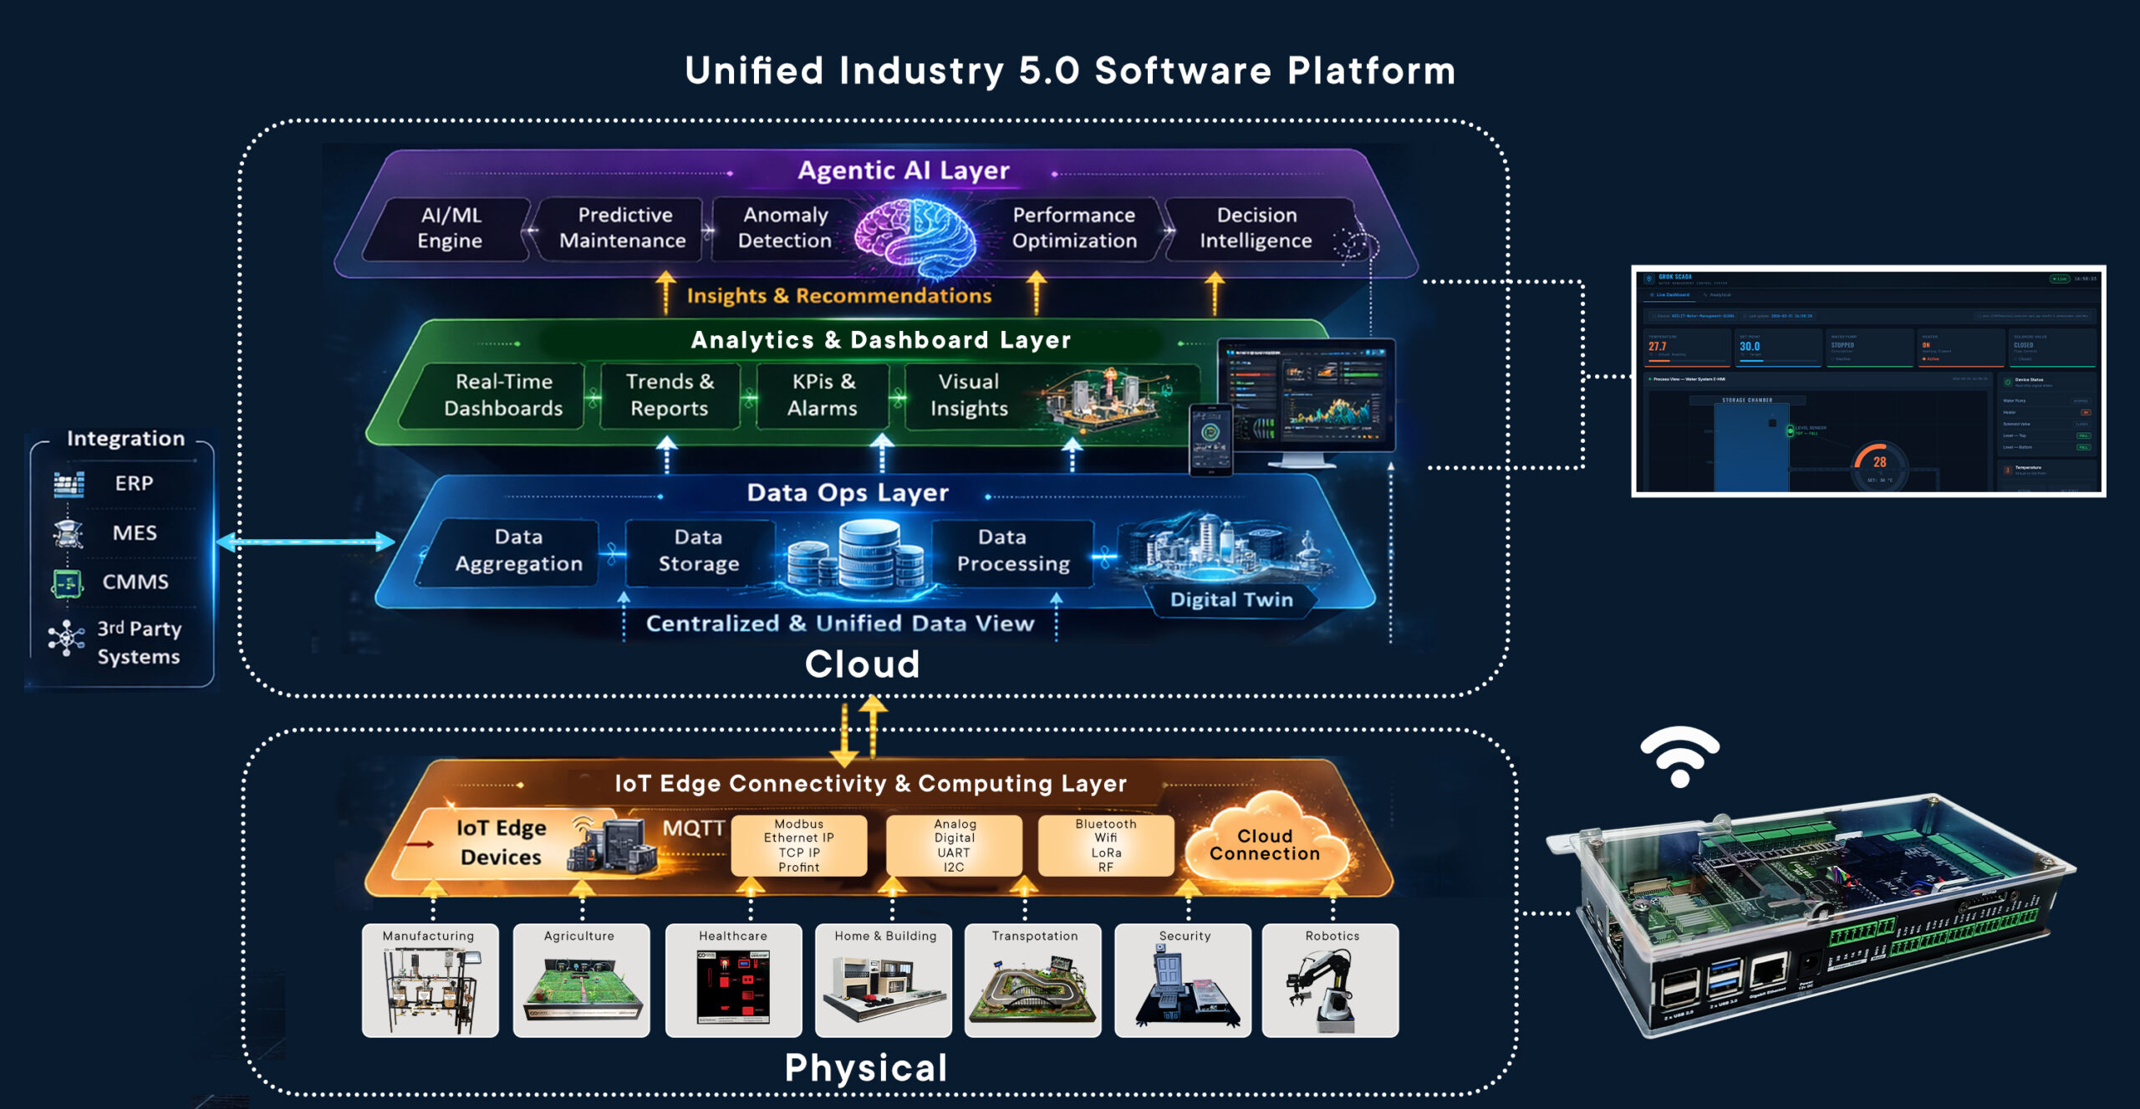Screen dimensions: 2140x1109
Task: Click the Modbus Ethernet IP protocols box
Action: tap(799, 846)
